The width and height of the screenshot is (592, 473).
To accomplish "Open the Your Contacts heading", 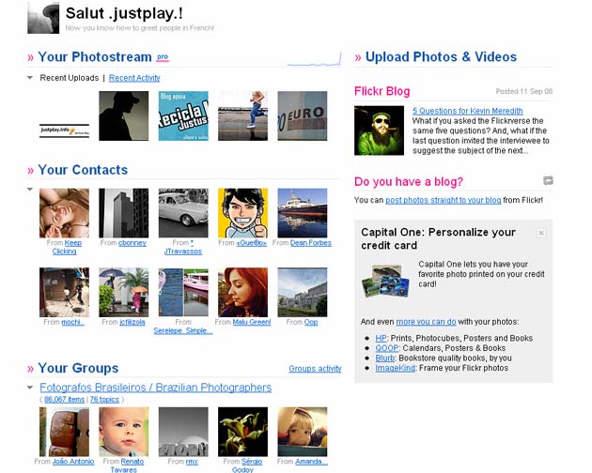I will (83, 170).
